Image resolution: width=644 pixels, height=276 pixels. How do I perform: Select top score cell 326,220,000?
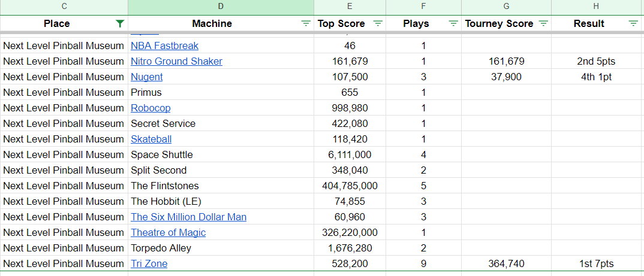point(350,233)
